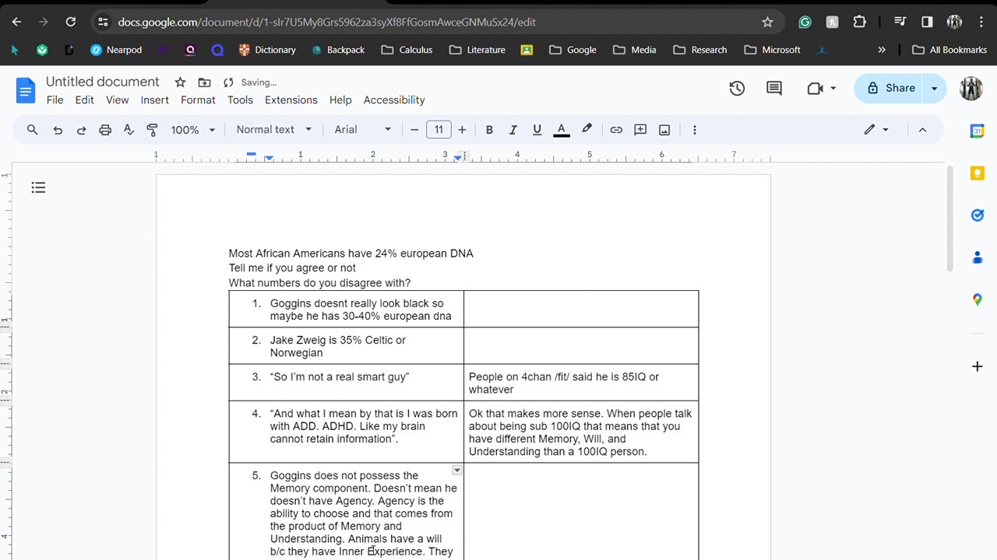The height and width of the screenshot is (560, 997).
Task: Open the Research bookmarks folder
Action: pyautogui.click(x=699, y=50)
